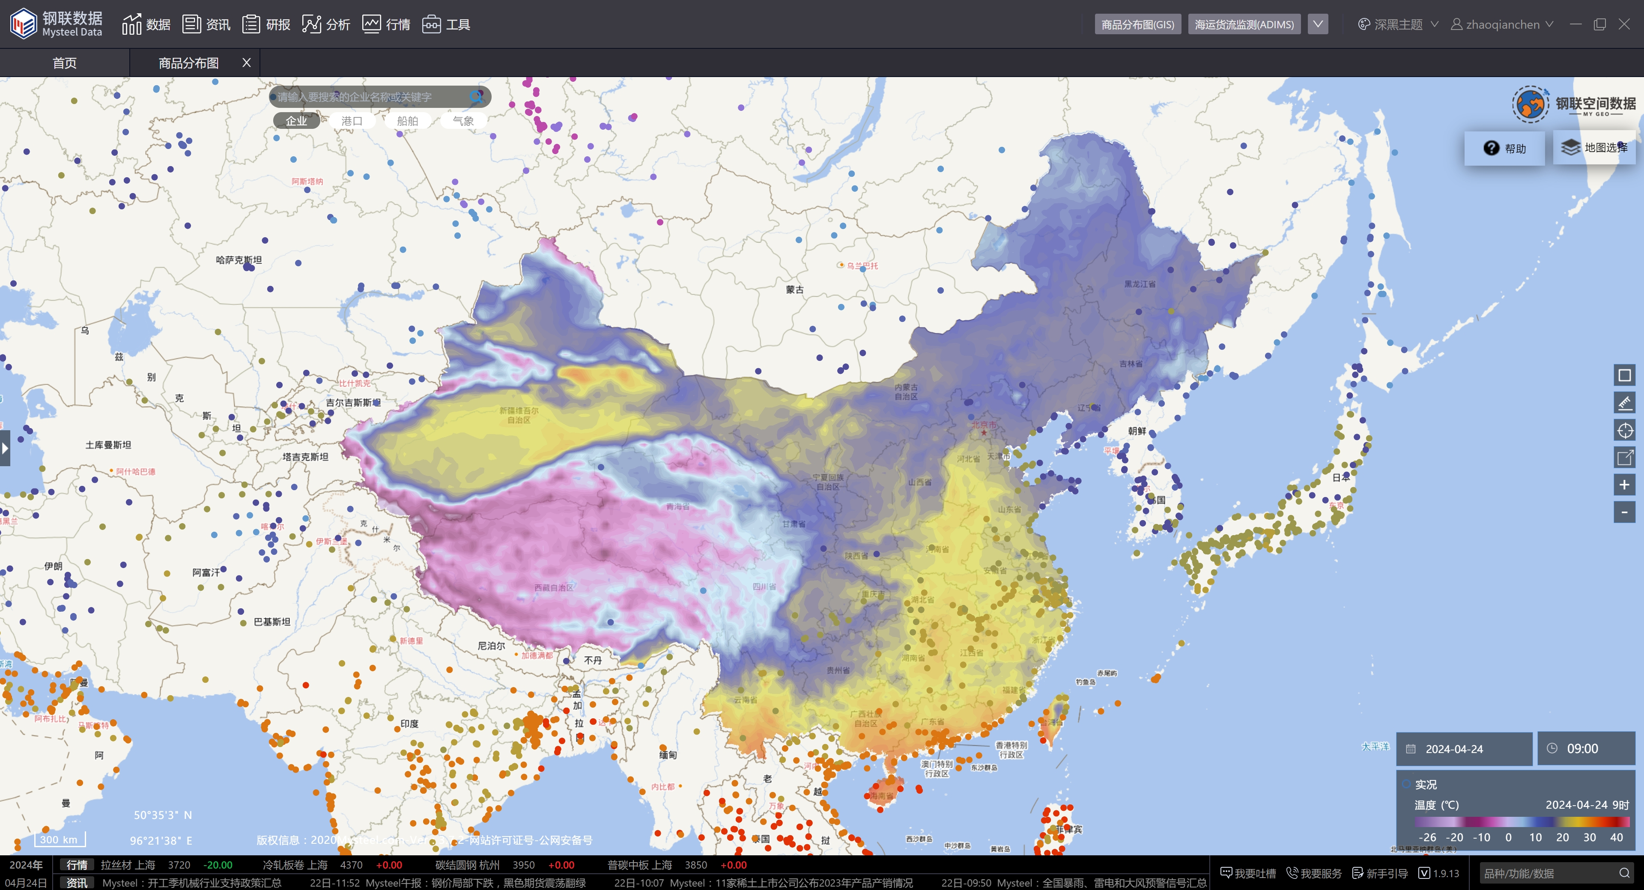This screenshot has height=890, width=1644.
Task: Click the 北京市 star marker on map
Action: 984,432
